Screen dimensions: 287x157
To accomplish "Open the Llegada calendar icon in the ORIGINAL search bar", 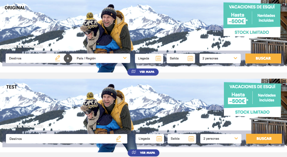I will tap(158, 58).
